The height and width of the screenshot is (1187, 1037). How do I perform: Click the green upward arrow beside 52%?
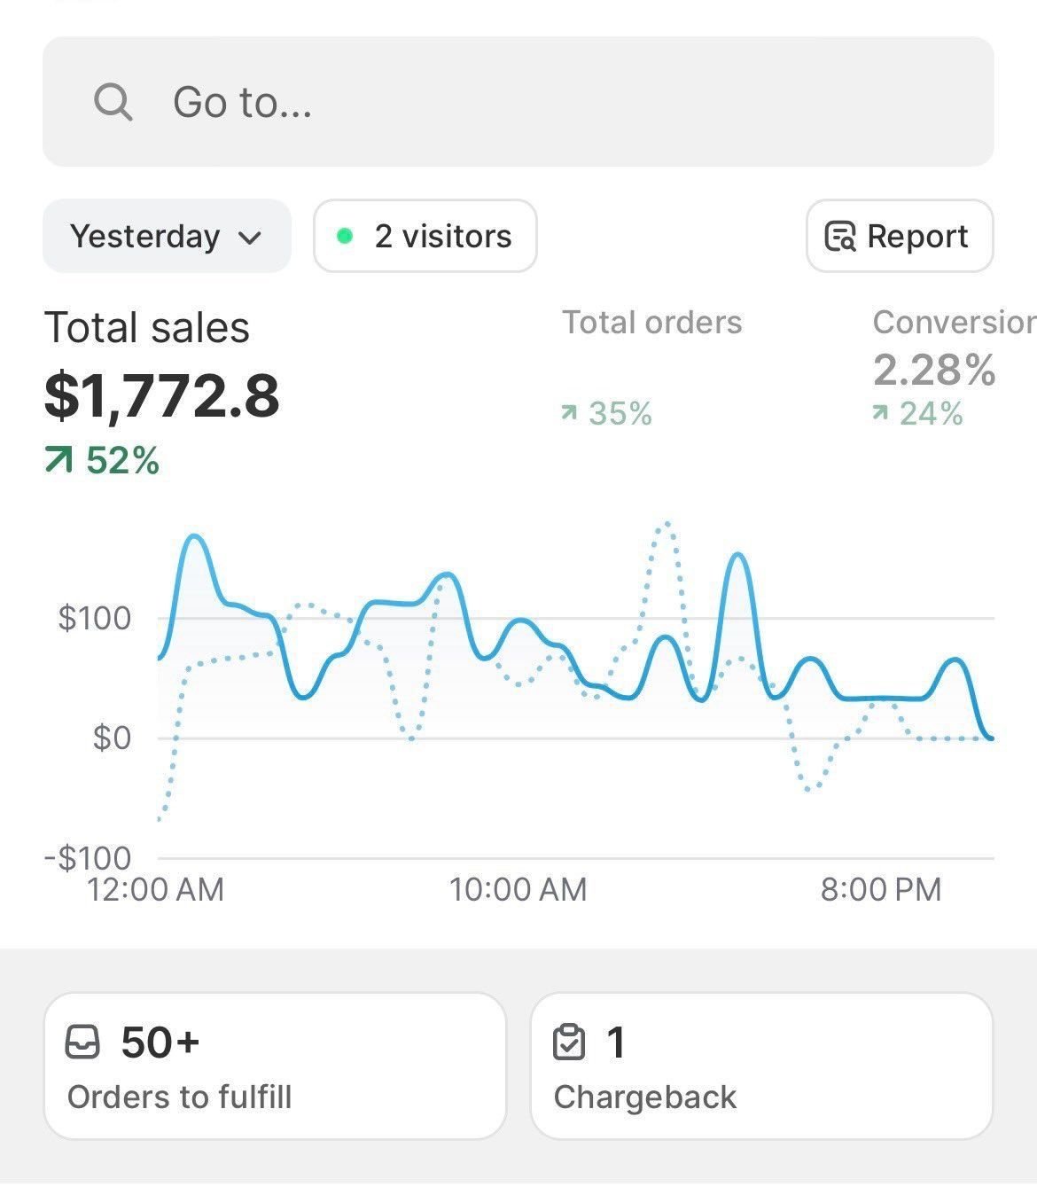[x=58, y=459]
